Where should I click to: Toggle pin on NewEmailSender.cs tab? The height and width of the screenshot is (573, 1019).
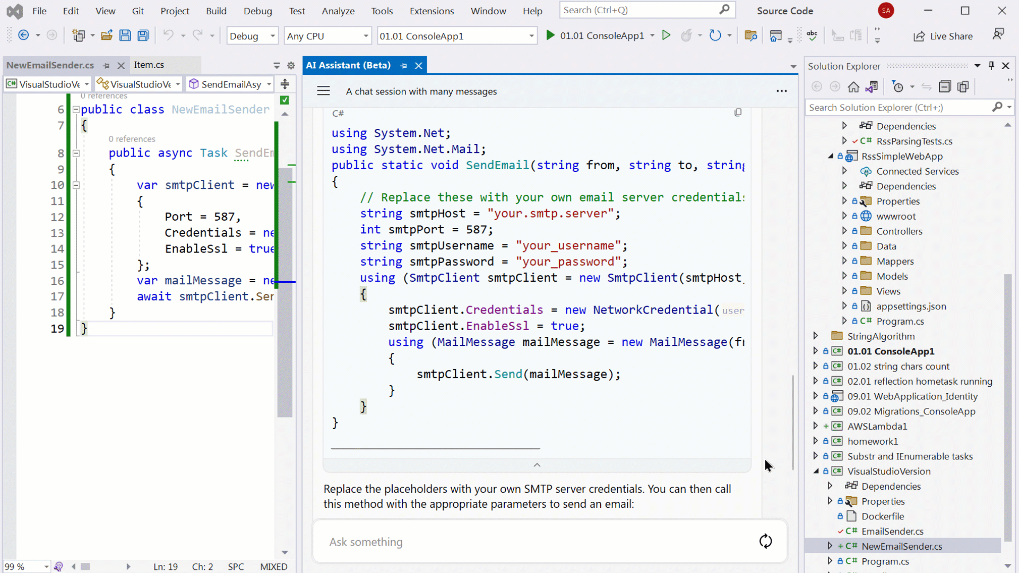click(106, 65)
